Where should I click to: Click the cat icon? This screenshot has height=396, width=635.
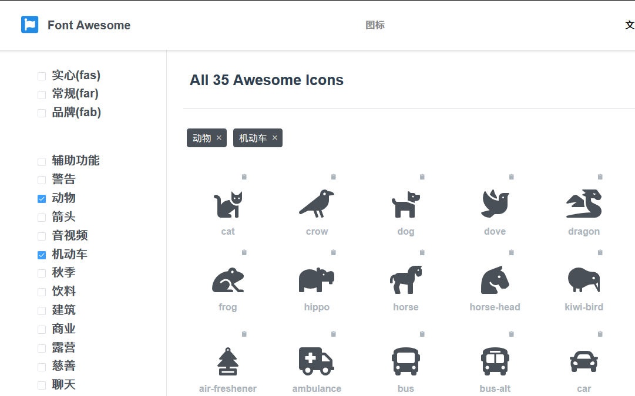click(x=228, y=204)
